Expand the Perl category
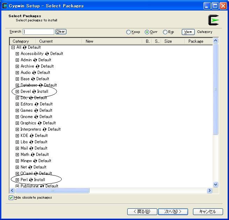Viewport: 229px width, 220px height. pos(17,180)
